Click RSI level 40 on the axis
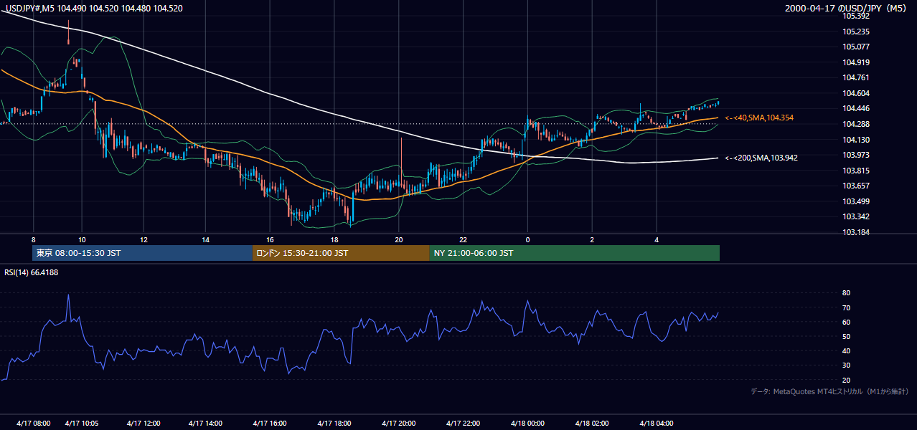 [x=847, y=350]
